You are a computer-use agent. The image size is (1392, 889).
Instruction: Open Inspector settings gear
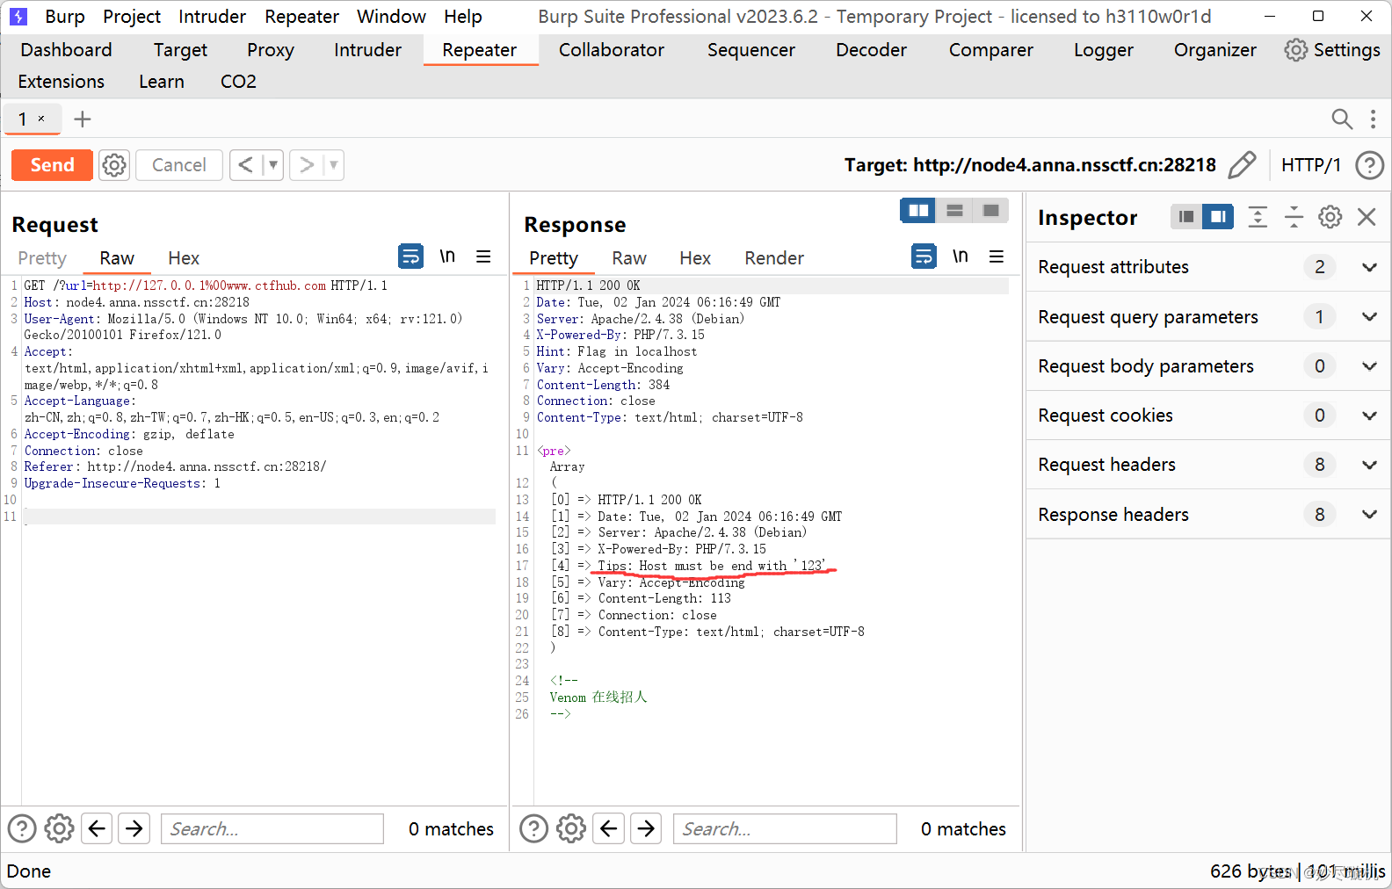[x=1330, y=217]
